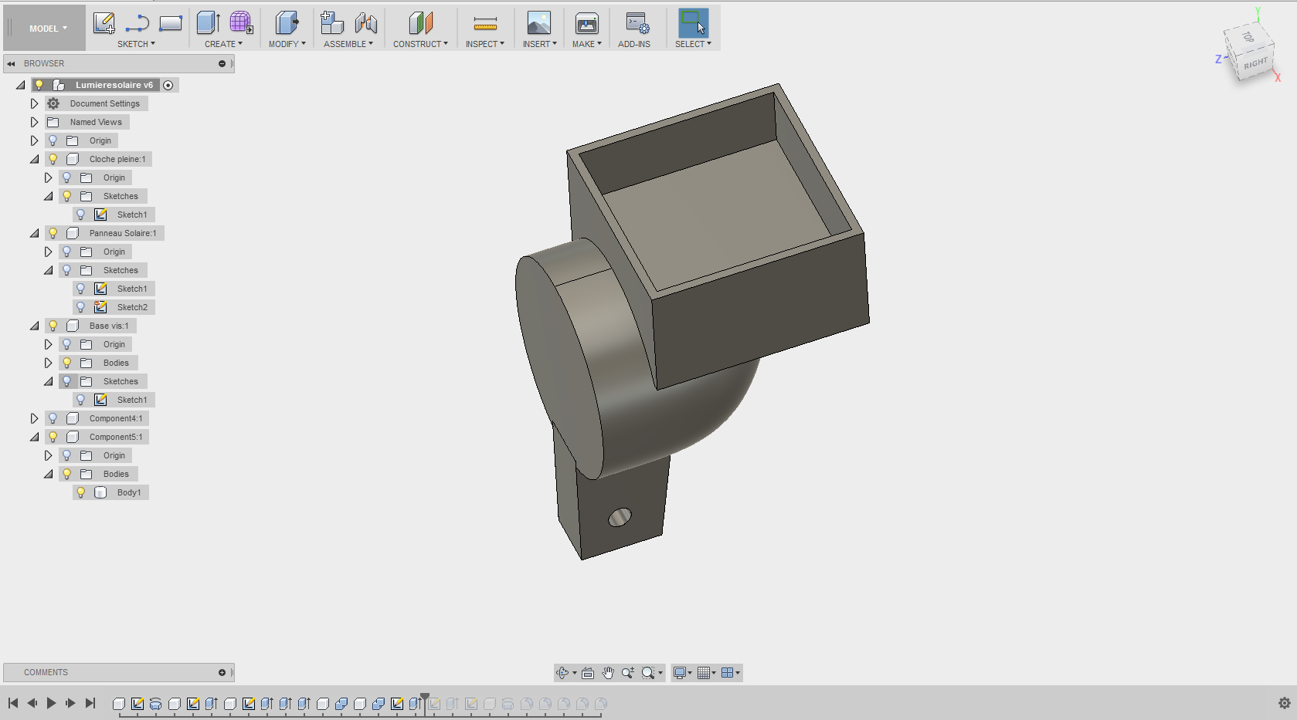
Task: Open the MODIFY menu
Action: click(x=287, y=44)
